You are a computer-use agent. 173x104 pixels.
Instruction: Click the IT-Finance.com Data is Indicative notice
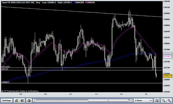click(20, 91)
